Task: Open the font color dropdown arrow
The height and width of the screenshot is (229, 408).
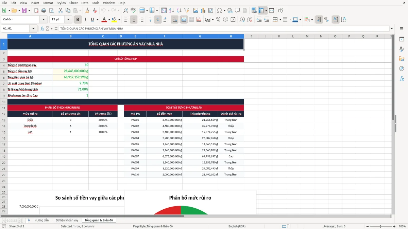Action: (x=109, y=20)
